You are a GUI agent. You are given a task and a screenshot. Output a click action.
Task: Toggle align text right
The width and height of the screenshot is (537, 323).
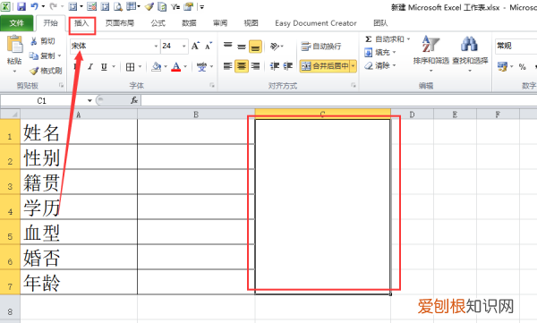coord(255,66)
